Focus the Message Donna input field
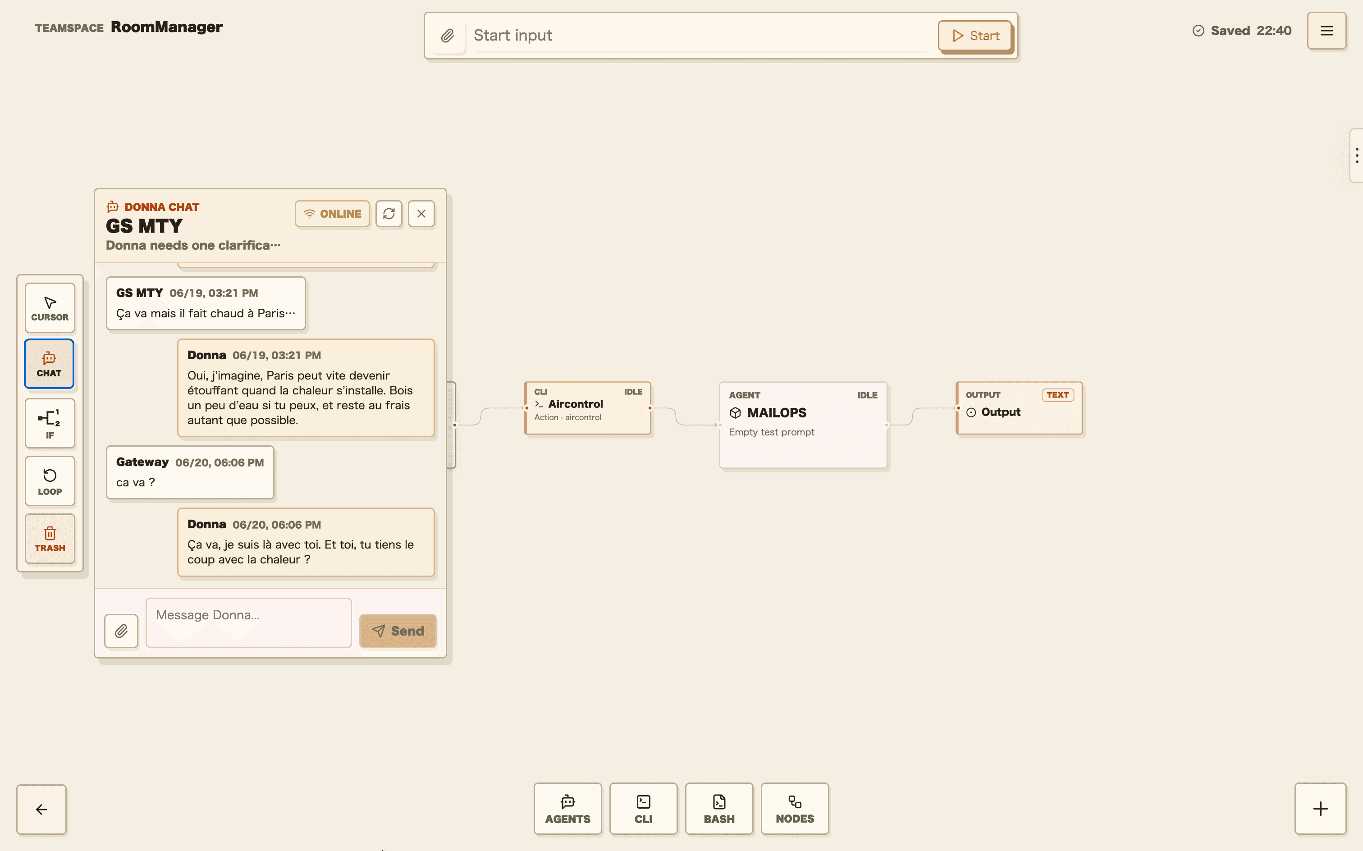 249,622
